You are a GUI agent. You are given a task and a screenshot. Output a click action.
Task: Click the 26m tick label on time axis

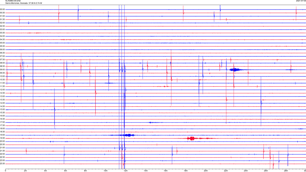point(266,171)
